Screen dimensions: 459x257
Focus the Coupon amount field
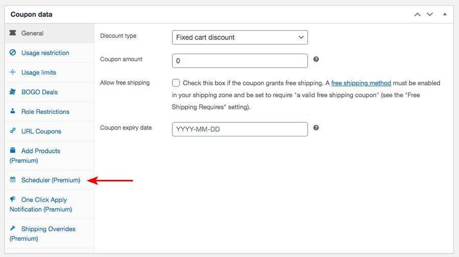click(x=240, y=61)
